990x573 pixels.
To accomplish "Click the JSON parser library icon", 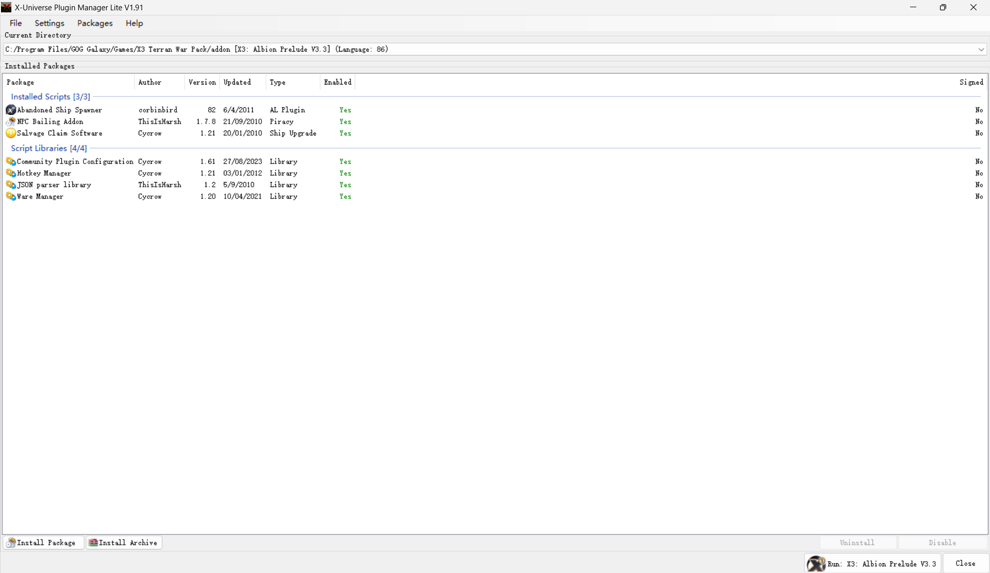I will pos(11,185).
